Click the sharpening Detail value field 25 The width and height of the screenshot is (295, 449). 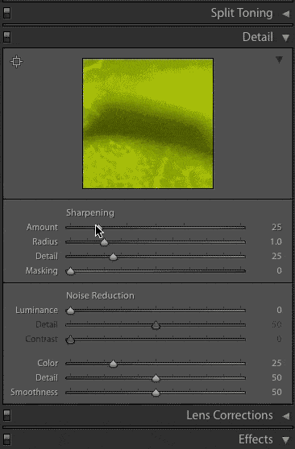(276, 257)
